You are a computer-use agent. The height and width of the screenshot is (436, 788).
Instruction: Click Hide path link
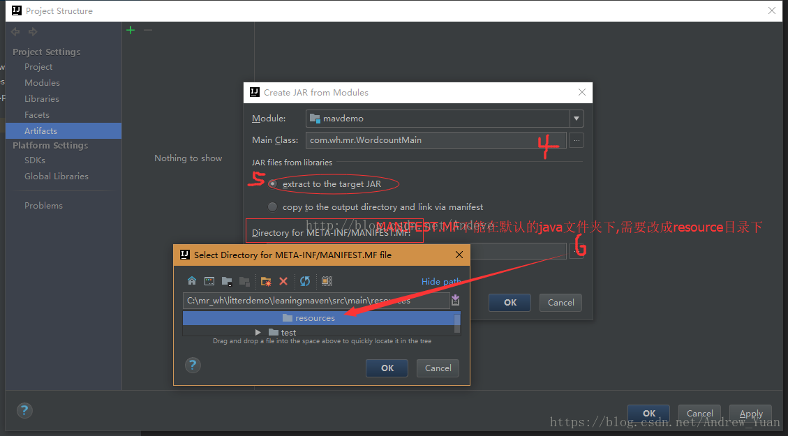point(440,281)
